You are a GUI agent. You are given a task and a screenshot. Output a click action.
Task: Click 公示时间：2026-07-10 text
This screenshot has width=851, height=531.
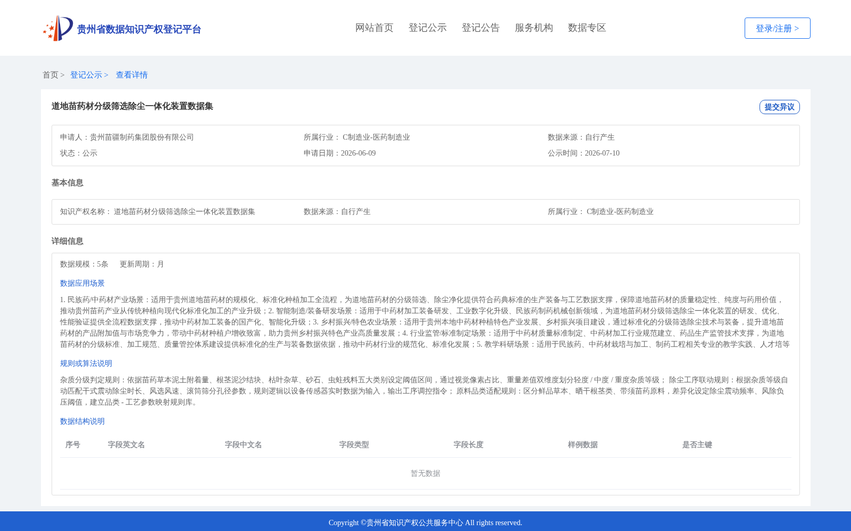(583, 153)
